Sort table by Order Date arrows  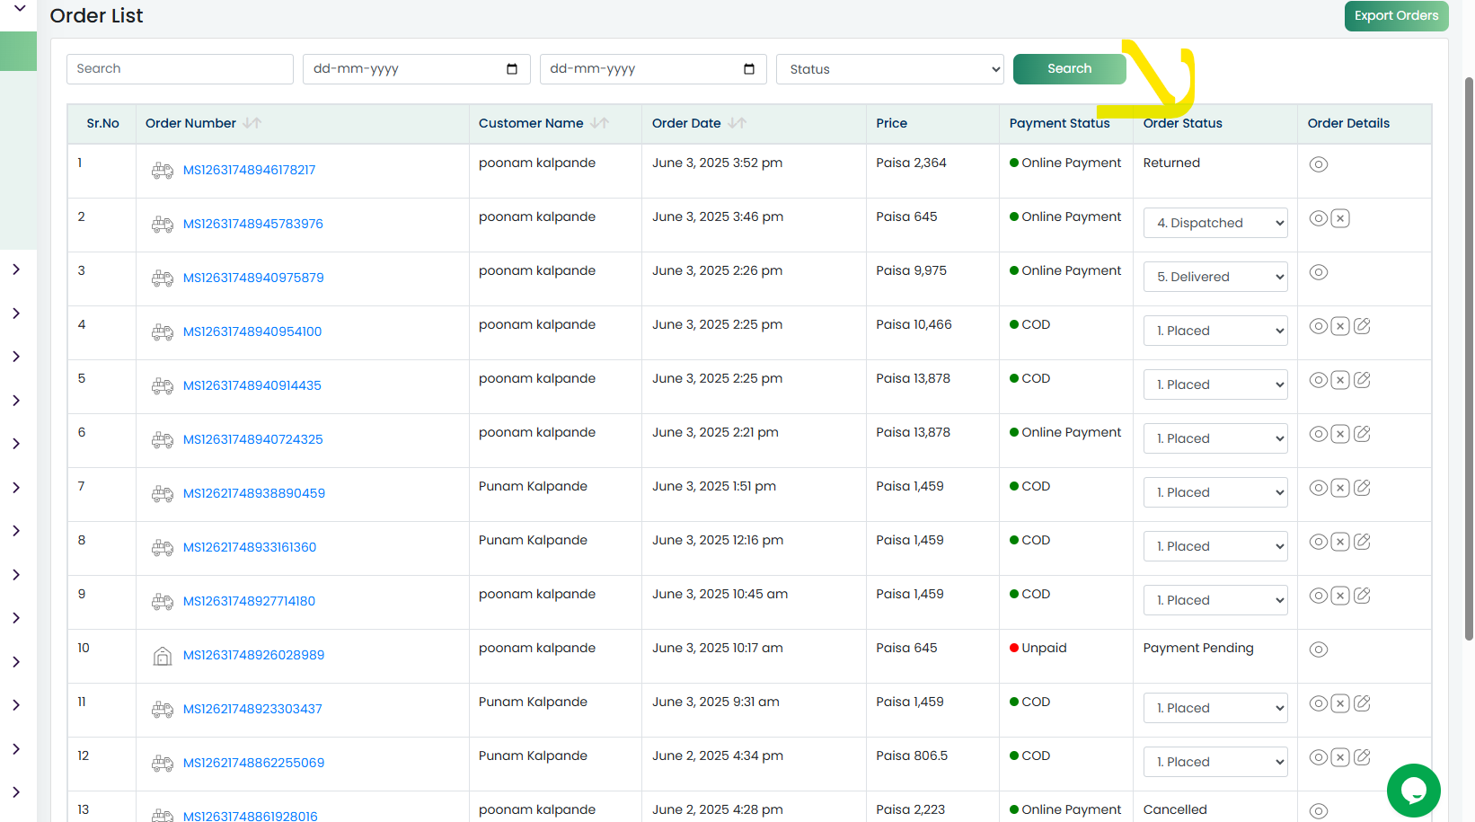pyautogui.click(x=737, y=123)
